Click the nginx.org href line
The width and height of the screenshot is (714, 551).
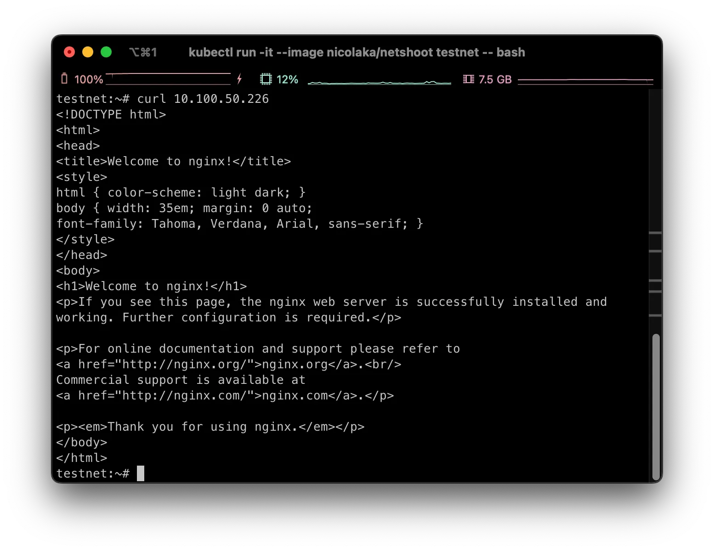[x=229, y=364]
